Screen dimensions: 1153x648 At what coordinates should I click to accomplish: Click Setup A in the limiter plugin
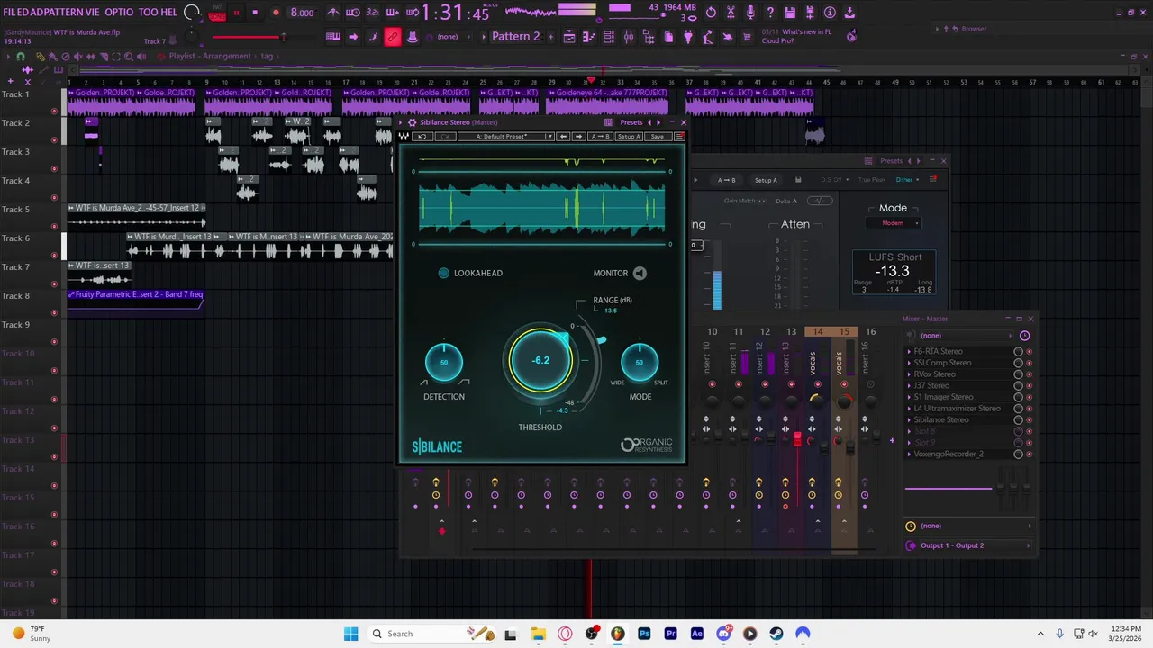coord(766,180)
